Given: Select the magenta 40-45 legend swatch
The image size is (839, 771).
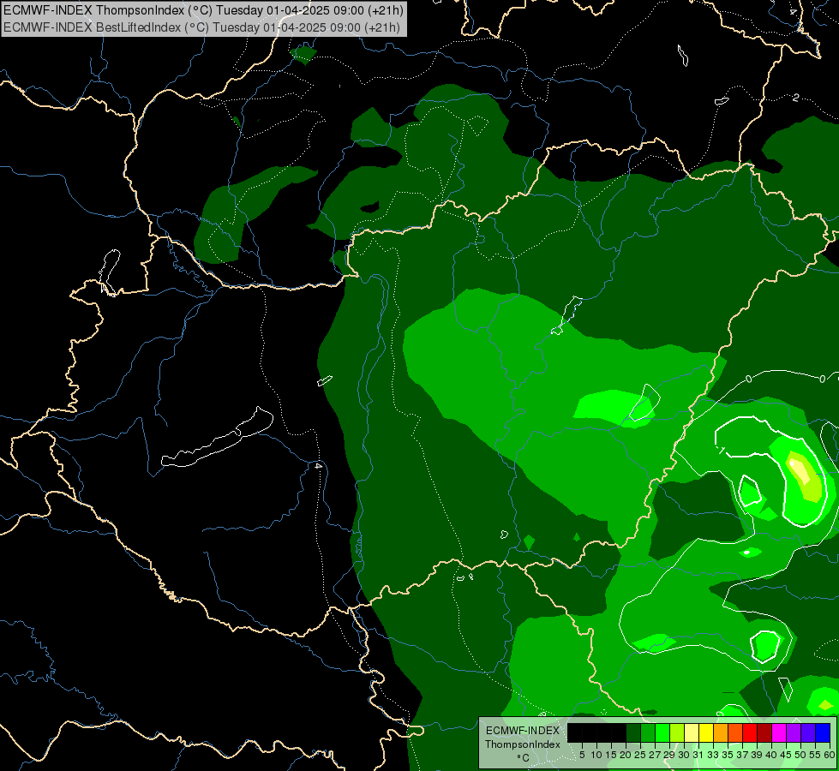Looking at the screenshot, I should pyautogui.click(x=779, y=732).
